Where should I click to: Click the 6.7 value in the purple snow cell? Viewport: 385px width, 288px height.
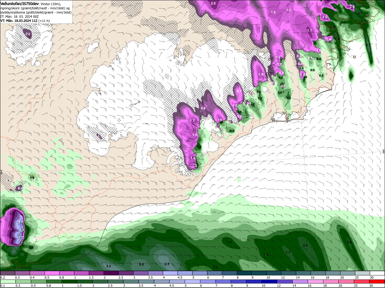click(x=21, y=222)
